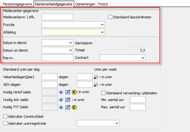190x132 pixels.
Task: Click euro coin icon next to TVT Saldo
Action: point(74,107)
